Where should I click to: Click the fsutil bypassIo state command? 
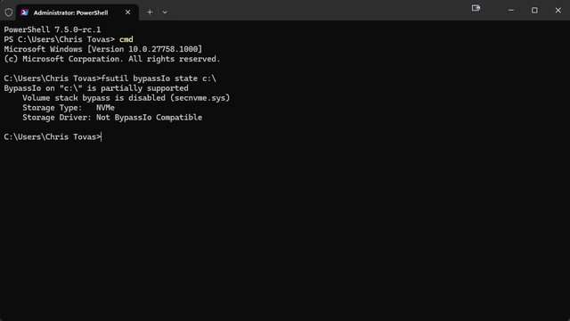(x=159, y=78)
